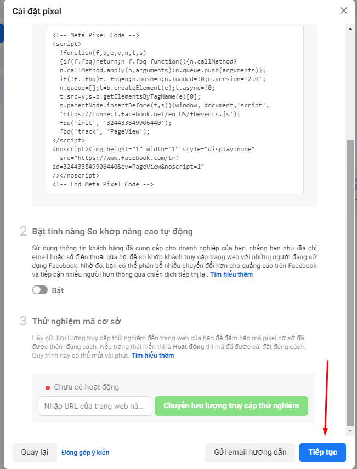Click the Tiếp tục button
Screen dimensions: 357x469
pos(322,453)
